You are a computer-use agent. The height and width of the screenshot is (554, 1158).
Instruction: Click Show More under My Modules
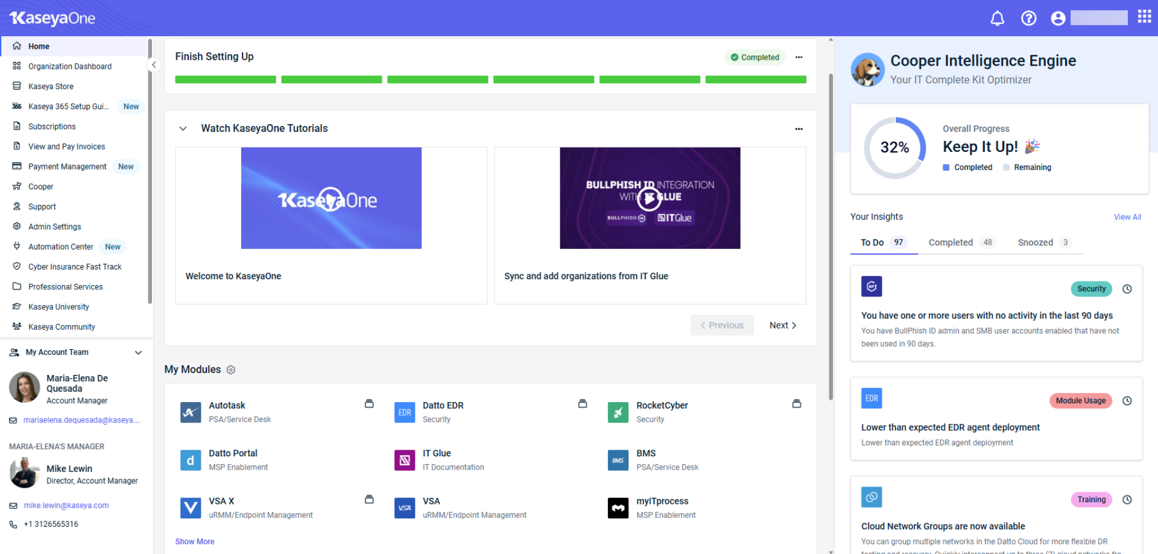tap(195, 542)
